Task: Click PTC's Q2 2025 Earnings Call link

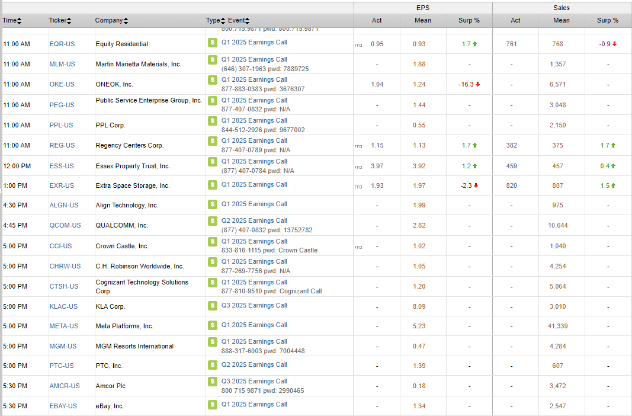Action: 254,364
